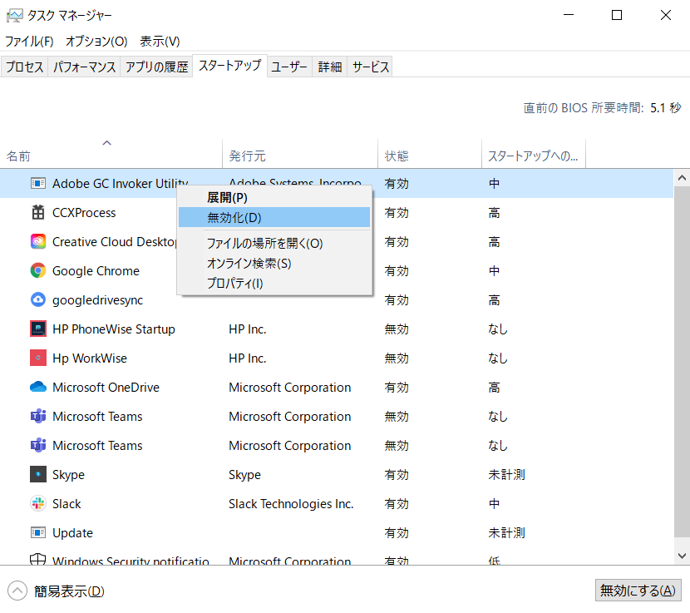690x613 pixels.
Task: Select the Slack row name
Action: (x=67, y=503)
